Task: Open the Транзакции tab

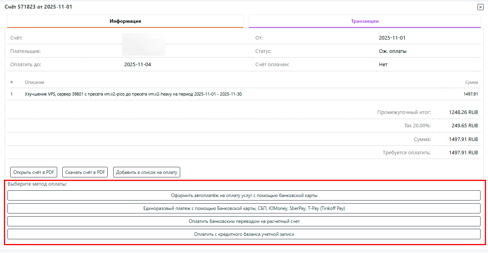Action: (365, 21)
